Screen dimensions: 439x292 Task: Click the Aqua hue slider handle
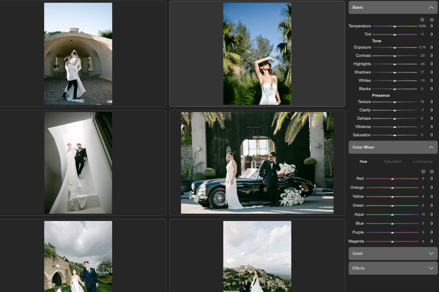(x=392, y=215)
